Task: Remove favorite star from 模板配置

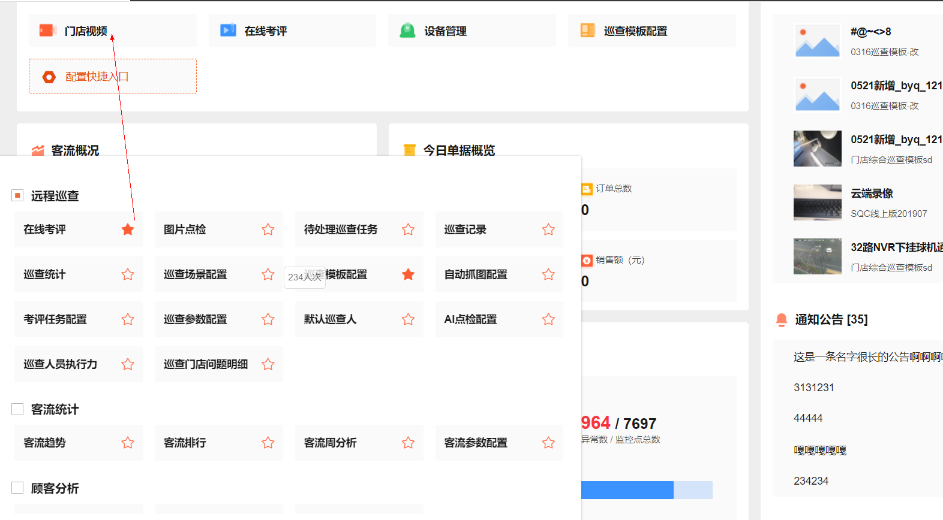Action: (409, 274)
